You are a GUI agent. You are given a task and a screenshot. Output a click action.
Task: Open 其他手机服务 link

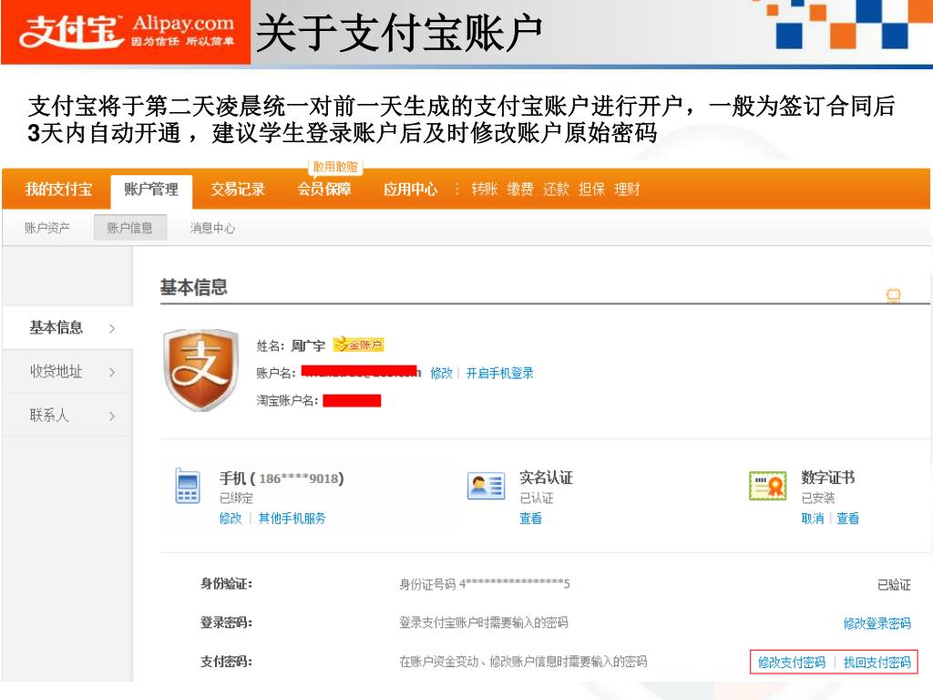click(x=292, y=518)
